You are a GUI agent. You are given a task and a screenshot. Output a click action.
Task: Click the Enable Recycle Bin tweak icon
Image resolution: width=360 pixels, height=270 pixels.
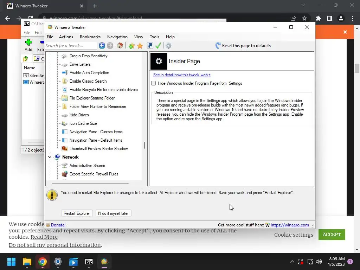(65, 90)
